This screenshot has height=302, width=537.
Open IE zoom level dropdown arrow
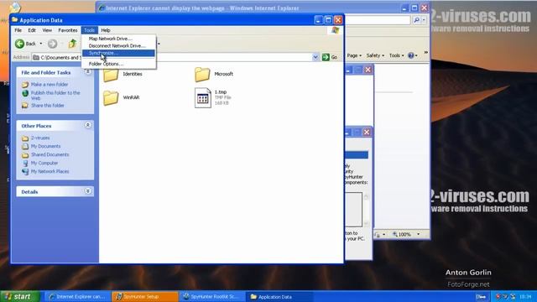[x=418, y=234]
